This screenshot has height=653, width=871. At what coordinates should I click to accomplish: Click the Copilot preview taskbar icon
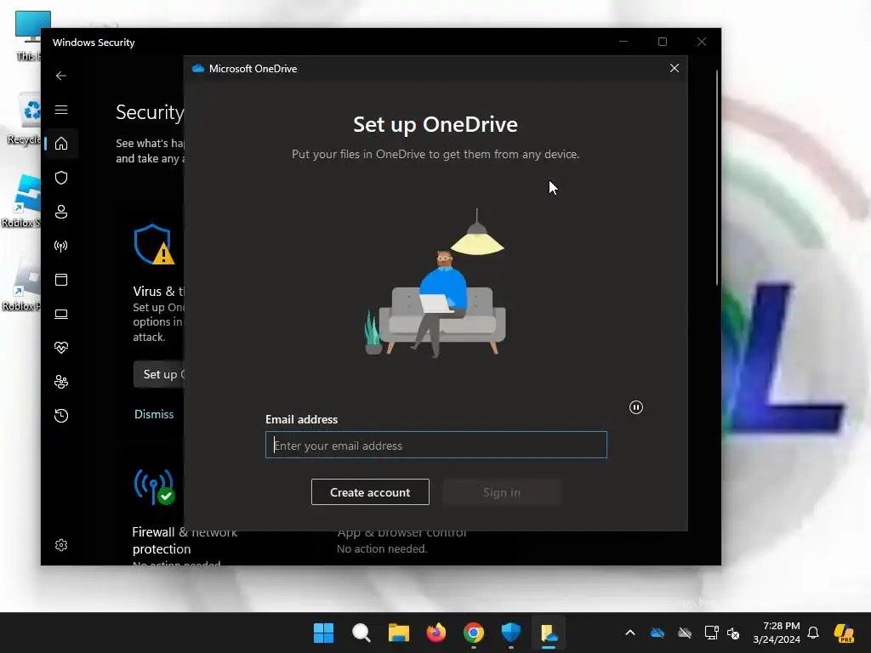[845, 633]
